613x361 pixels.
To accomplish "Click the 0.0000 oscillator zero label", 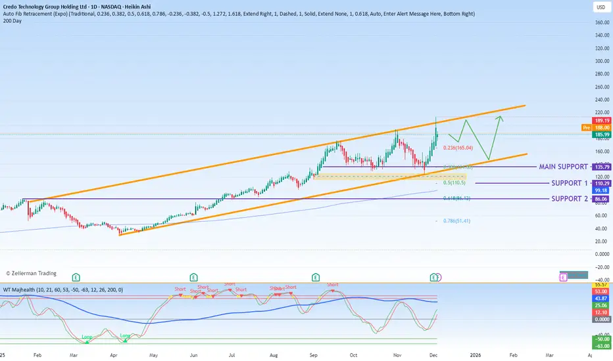I will [602, 320].
